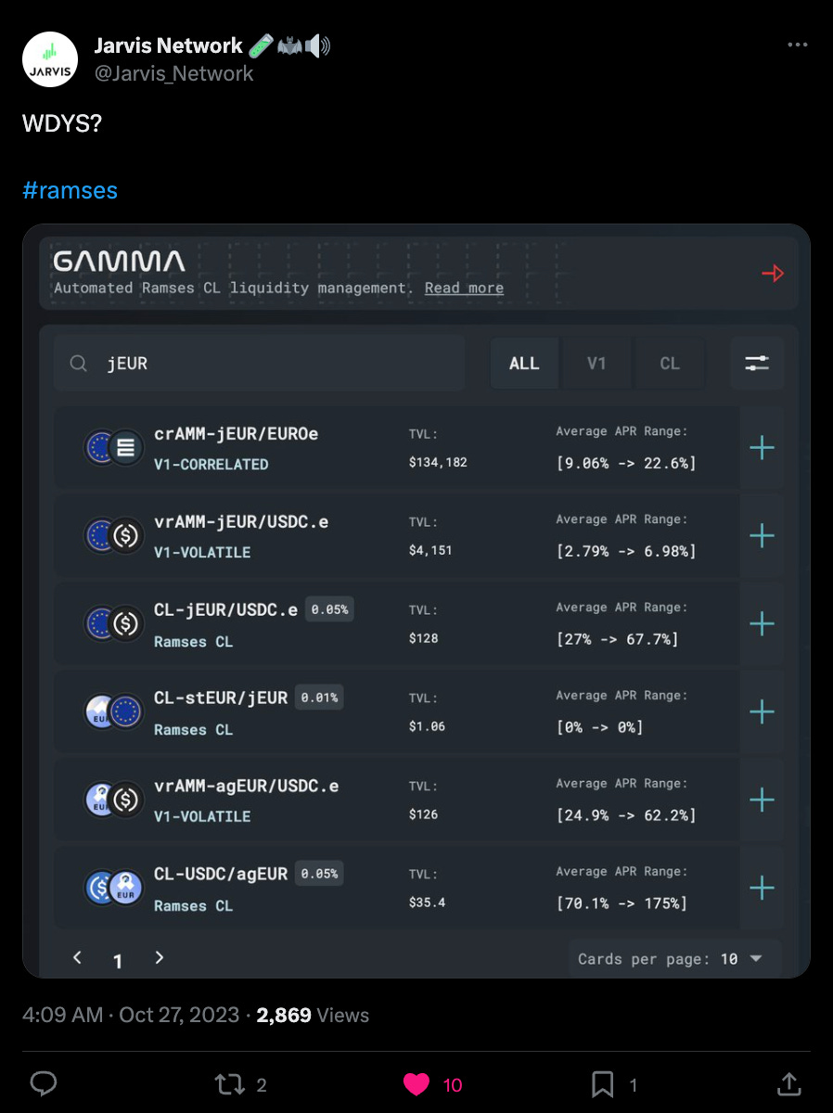The image size is (833, 1113).
Task: Go to next page arrow
Action: (160, 957)
